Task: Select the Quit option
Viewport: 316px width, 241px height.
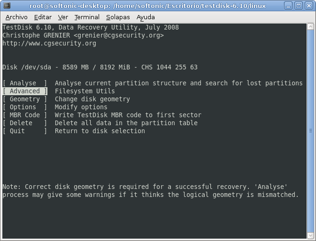Action: (x=25, y=131)
